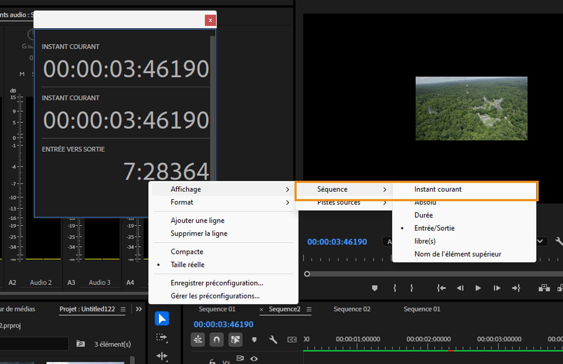The image size is (563, 364).
Task: Click the ENTRÉE VERS SORTIE duration value
Action: click(166, 172)
